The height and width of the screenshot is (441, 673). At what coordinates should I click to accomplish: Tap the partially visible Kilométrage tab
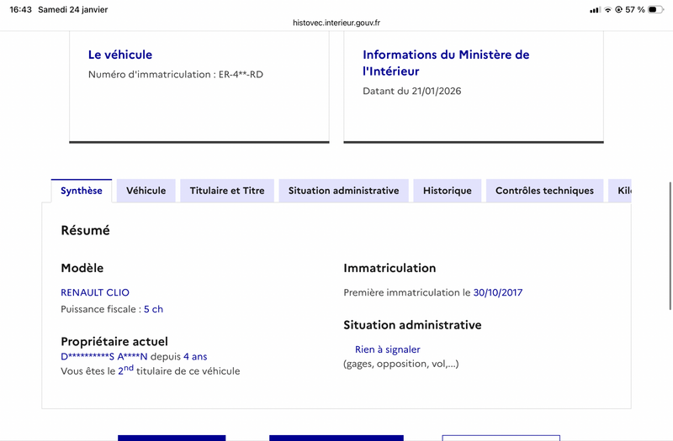point(623,191)
